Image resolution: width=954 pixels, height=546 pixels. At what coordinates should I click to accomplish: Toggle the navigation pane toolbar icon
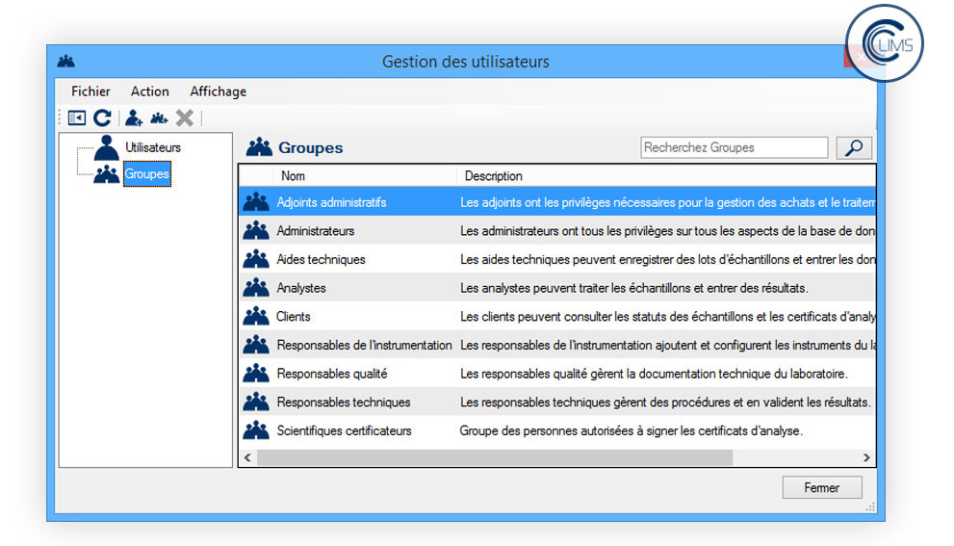(77, 118)
